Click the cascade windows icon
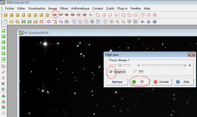 (123, 15)
